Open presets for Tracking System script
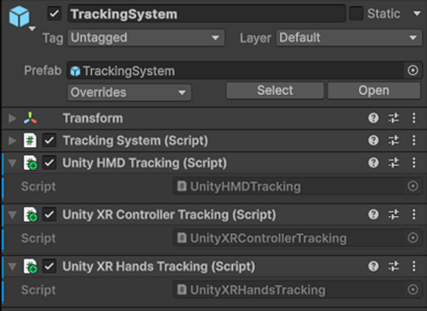Screen dimensions: 427x311 [x=393, y=140]
